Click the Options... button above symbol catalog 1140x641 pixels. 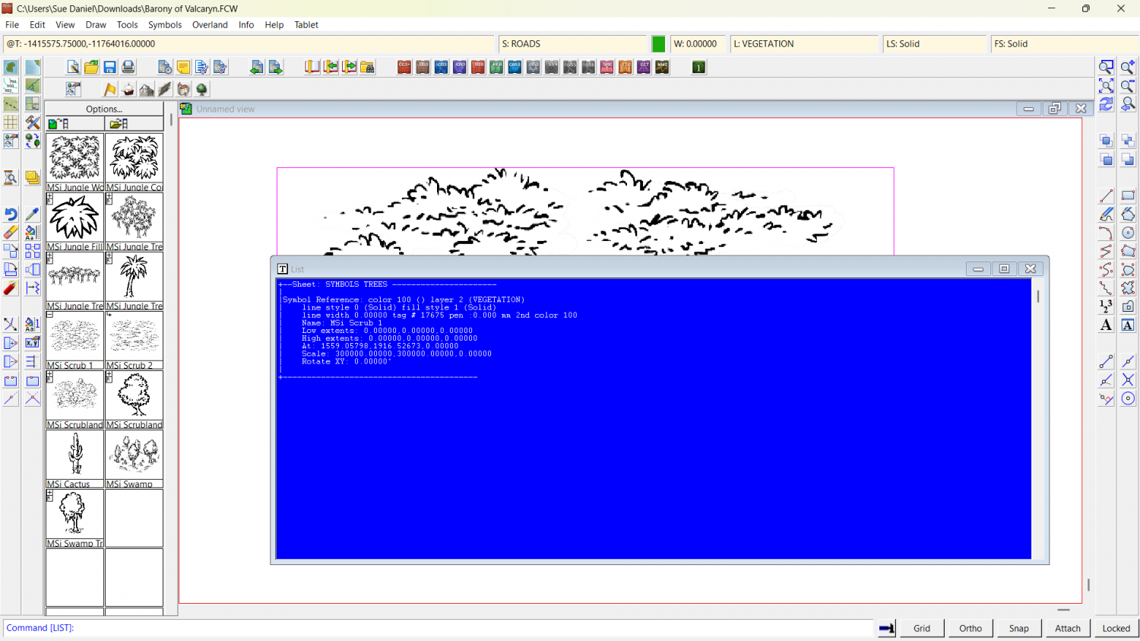[104, 109]
